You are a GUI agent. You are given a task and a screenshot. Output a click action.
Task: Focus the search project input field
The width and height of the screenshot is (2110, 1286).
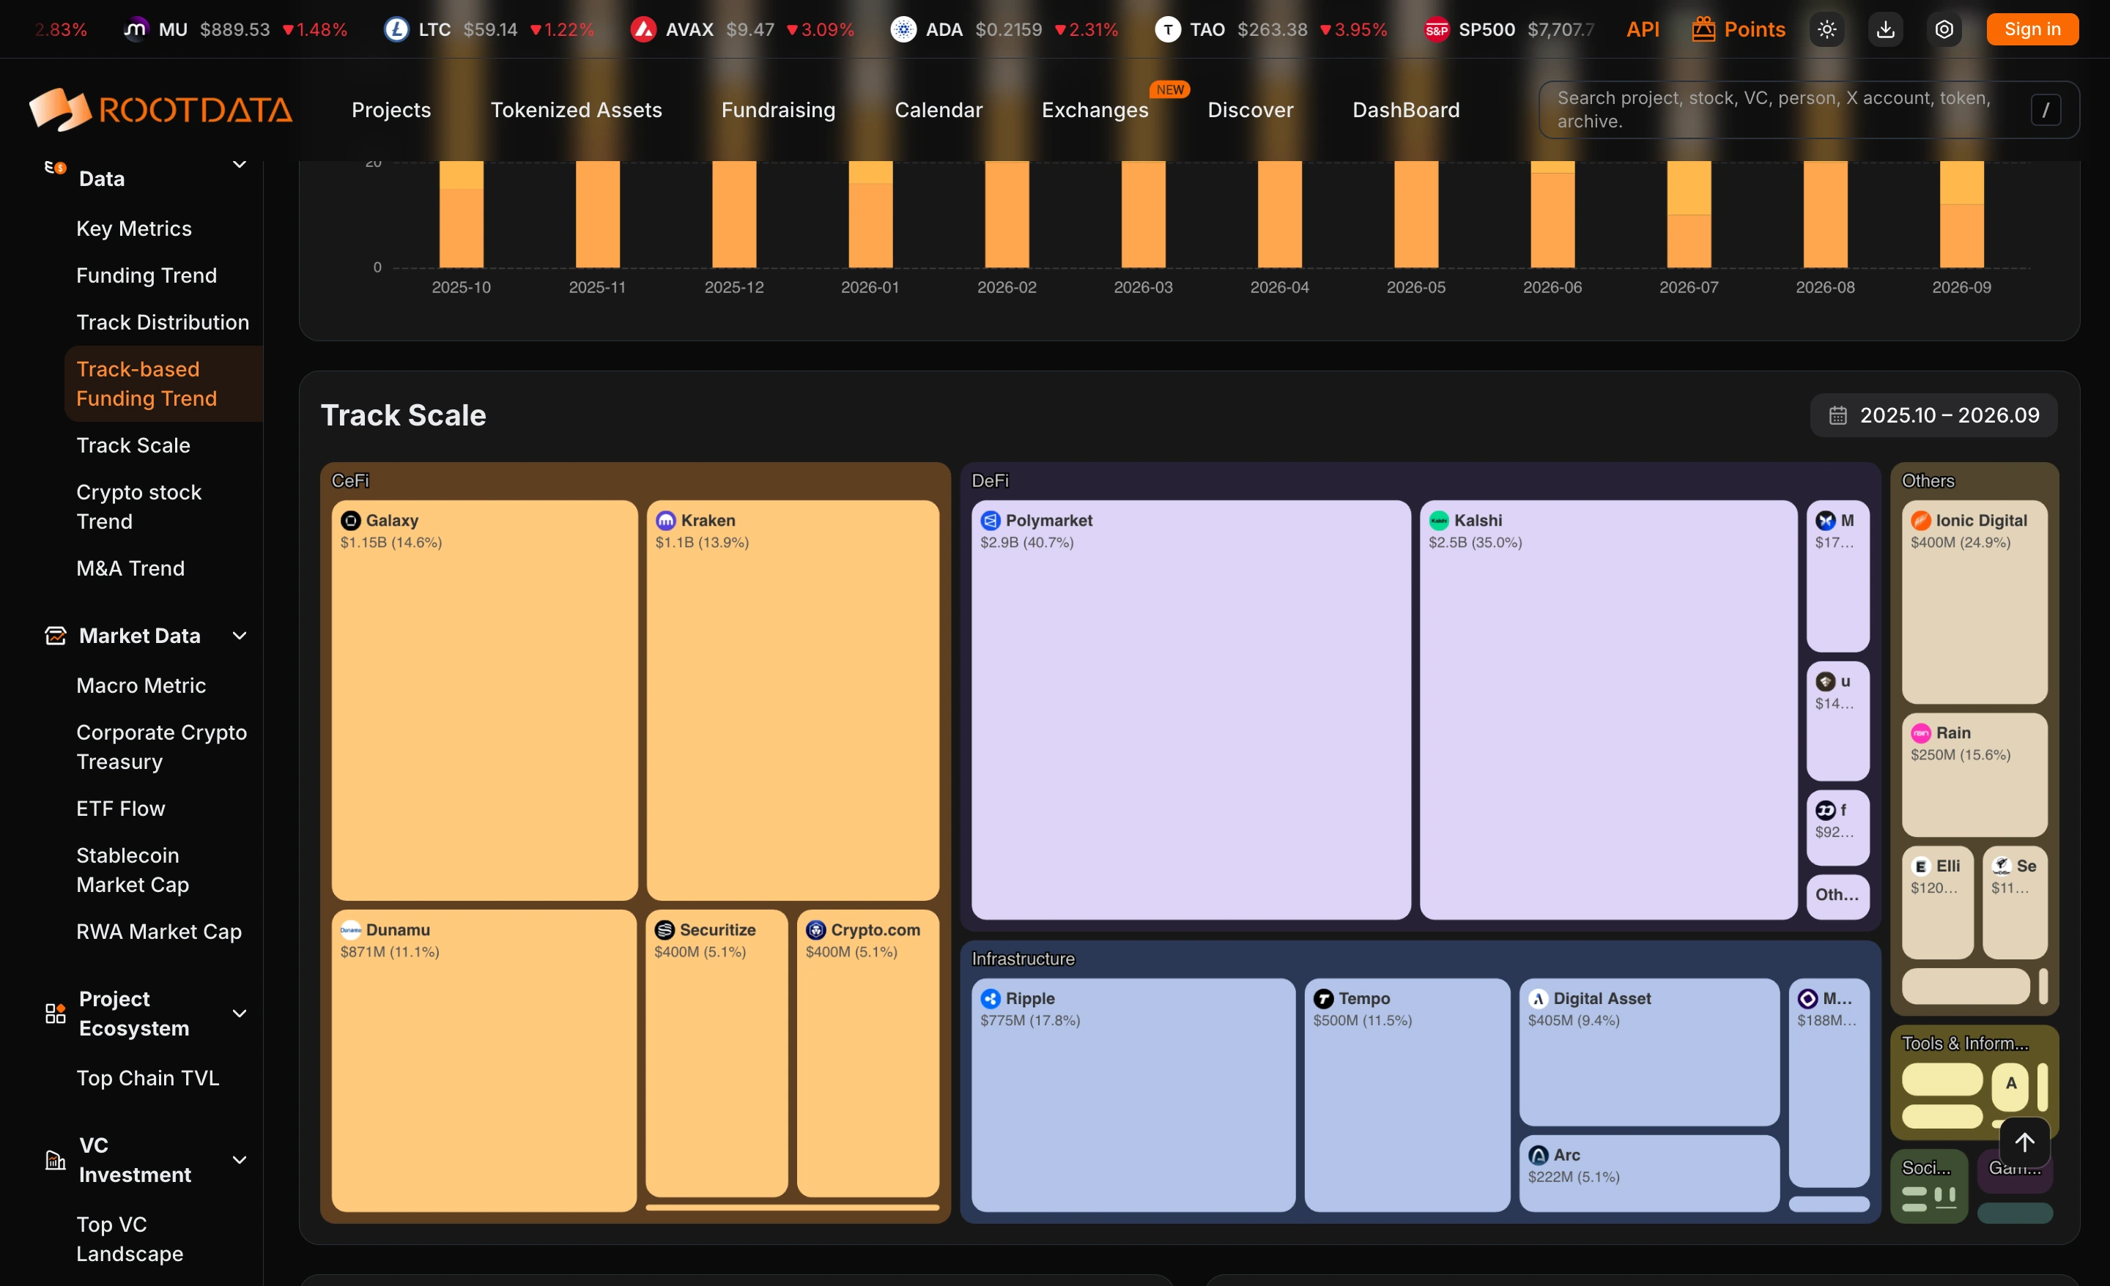(1809, 110)
